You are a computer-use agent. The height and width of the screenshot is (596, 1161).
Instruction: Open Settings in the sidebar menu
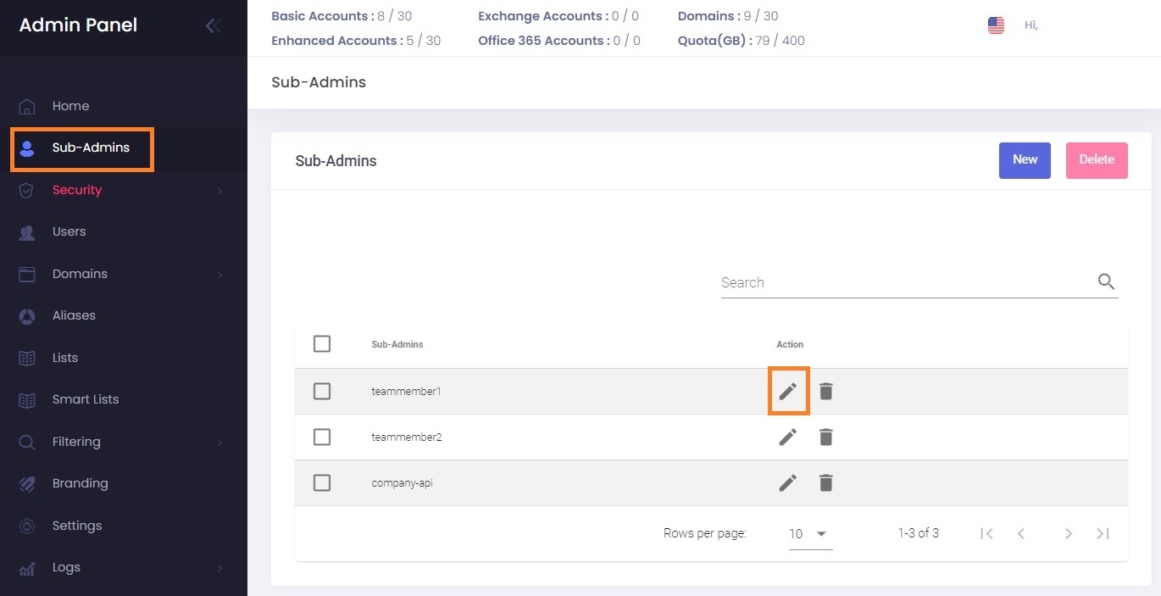coord(77,526)
